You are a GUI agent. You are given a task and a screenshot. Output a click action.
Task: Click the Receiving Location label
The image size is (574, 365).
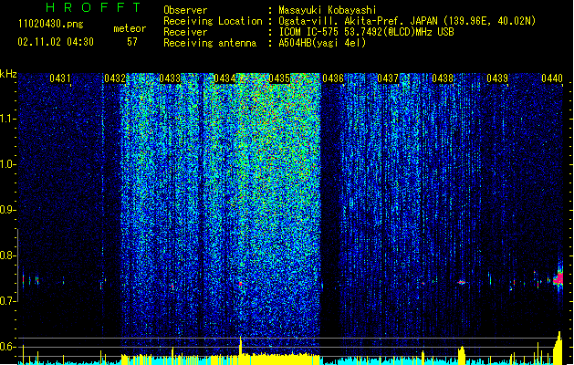tap(213, 21)
